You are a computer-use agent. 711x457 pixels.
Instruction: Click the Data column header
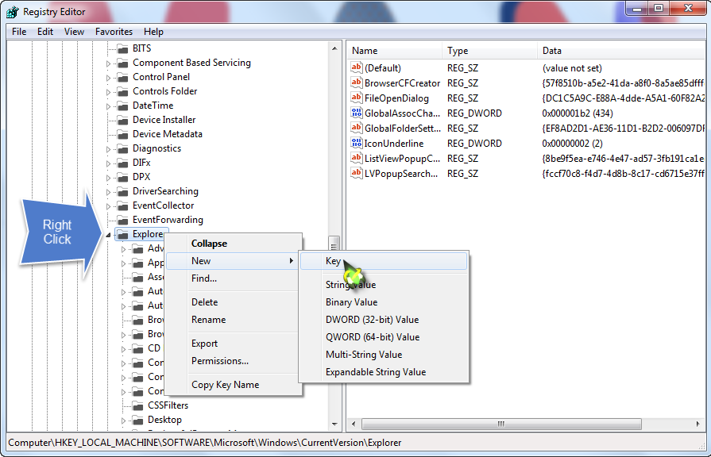pos(621,51)
